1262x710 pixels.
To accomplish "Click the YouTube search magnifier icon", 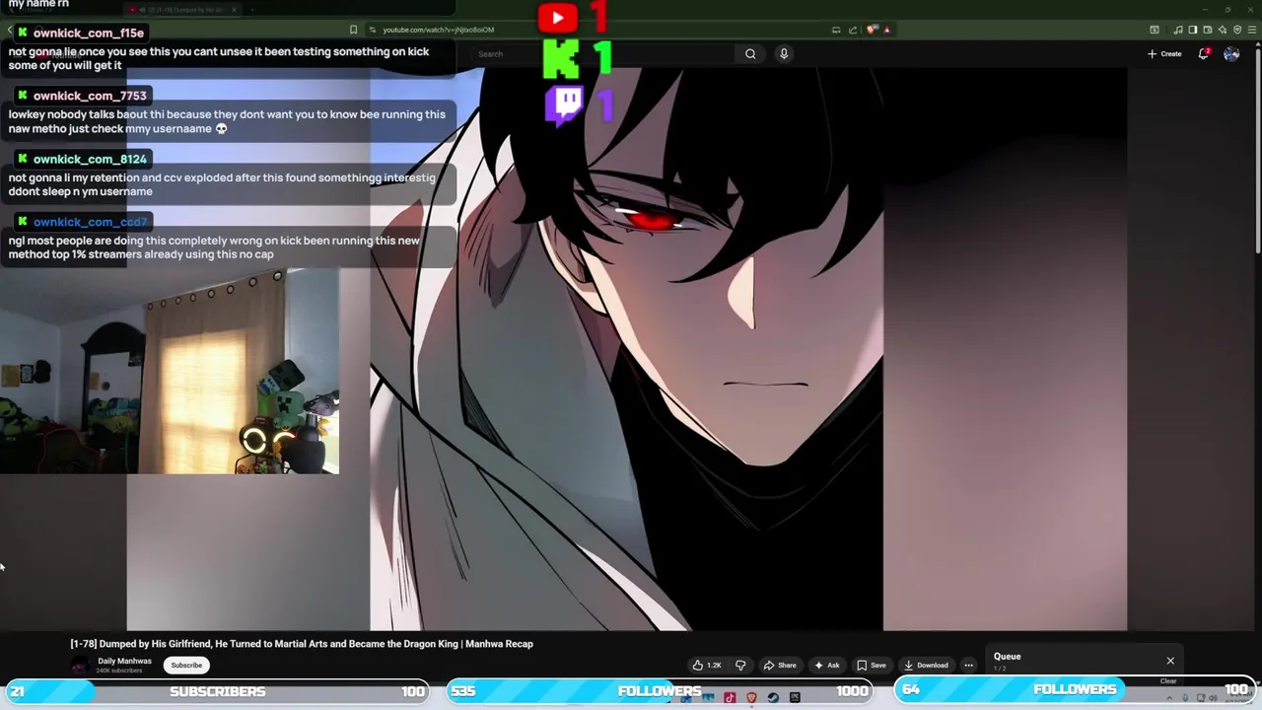I will (750, 54).
